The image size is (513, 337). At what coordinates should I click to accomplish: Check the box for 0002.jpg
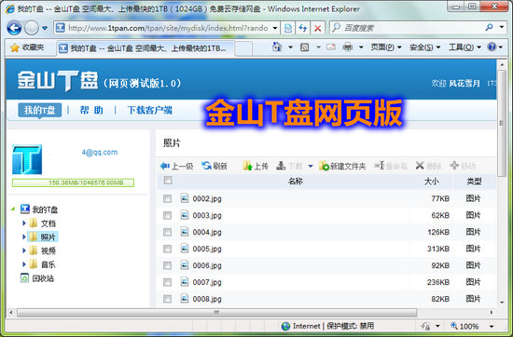(167, 198)
